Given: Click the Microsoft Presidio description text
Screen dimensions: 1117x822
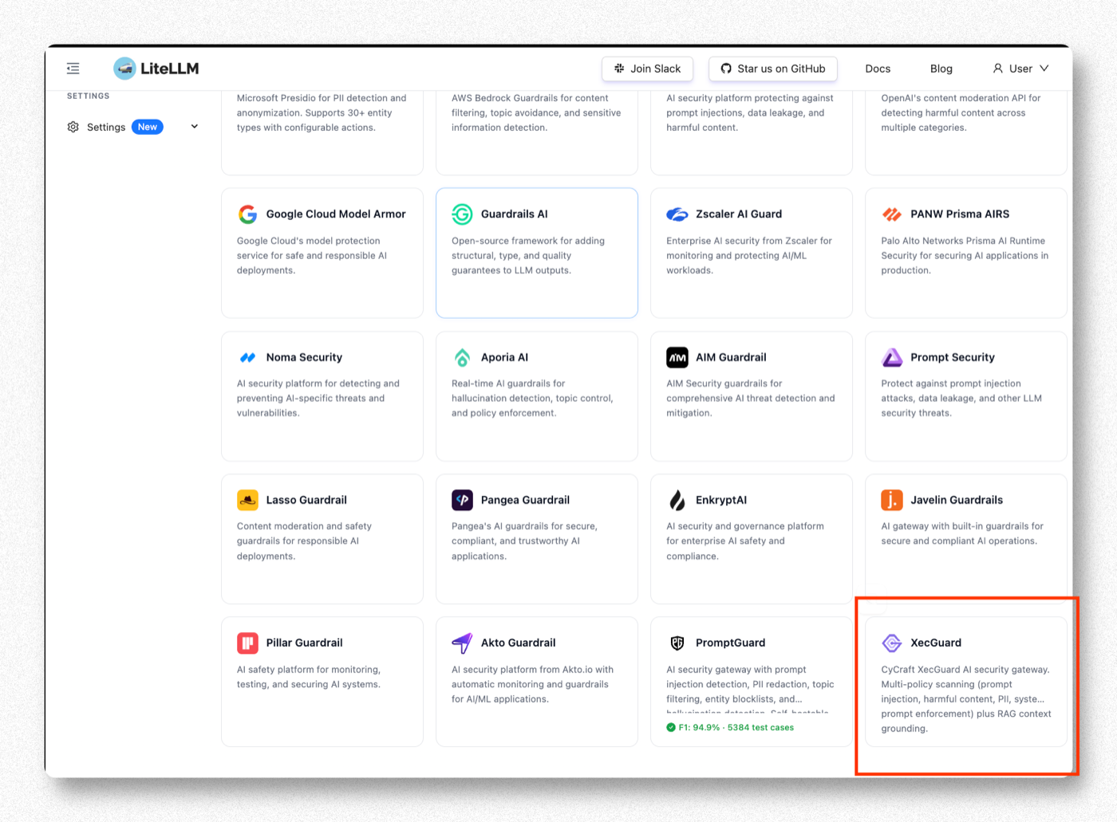Looking at the screenshot, I should pyautogui.click(x=322, y=112).
